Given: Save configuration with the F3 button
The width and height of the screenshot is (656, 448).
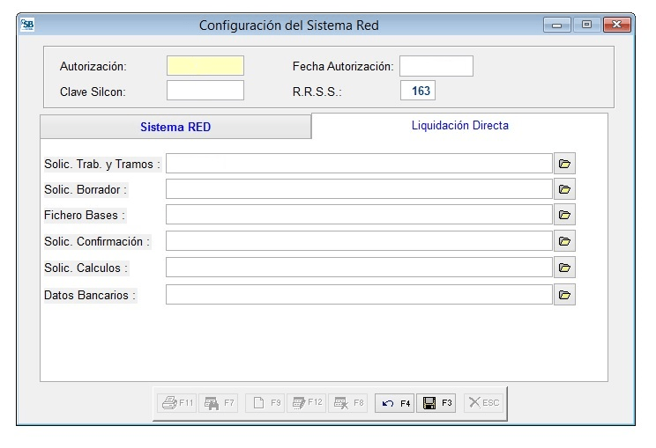Looking at the screenshot, I should (436, 403).
